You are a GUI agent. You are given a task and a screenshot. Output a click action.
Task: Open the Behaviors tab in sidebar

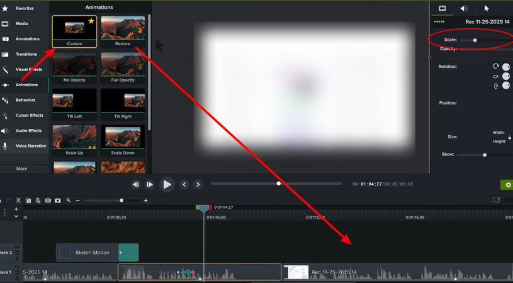point(24,100)
